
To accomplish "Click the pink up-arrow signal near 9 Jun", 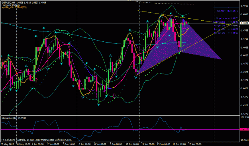I will [114, 95].
